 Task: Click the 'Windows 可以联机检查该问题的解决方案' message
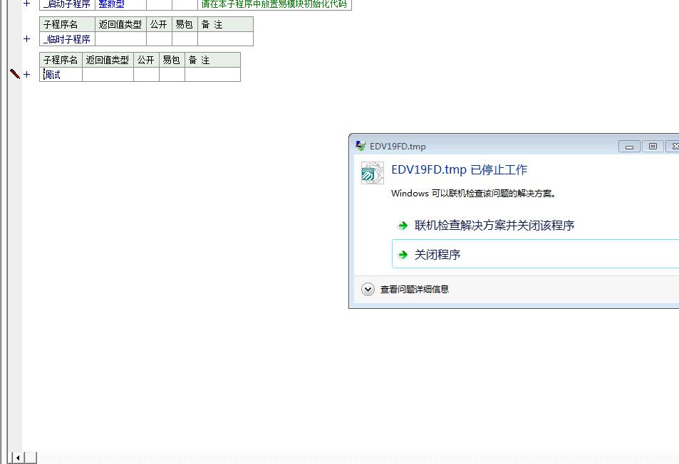pyautogui.click(x=473, y=194)
